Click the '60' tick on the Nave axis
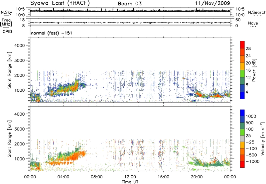The width and height of the screenshot is (266, 184). pos(238,20)
